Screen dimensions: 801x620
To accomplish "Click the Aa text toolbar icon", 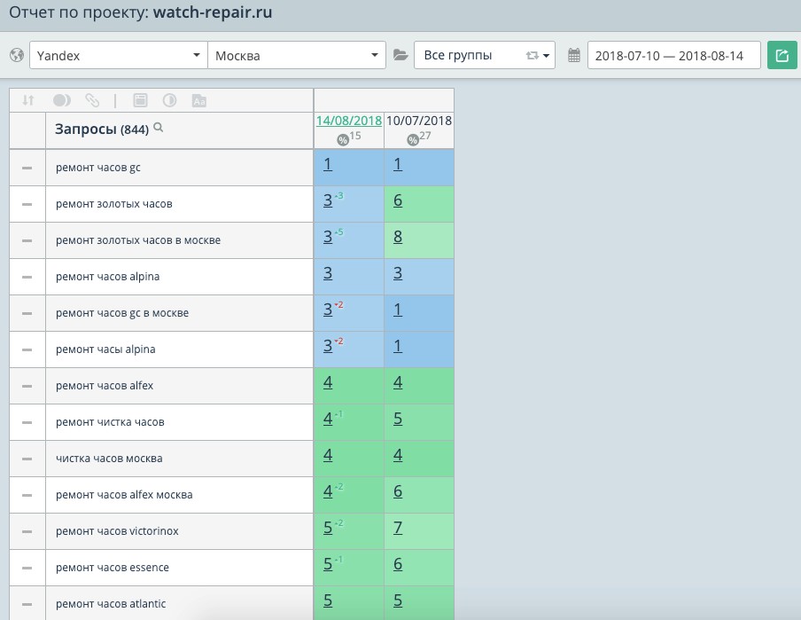I will click(x=199, y=101).
